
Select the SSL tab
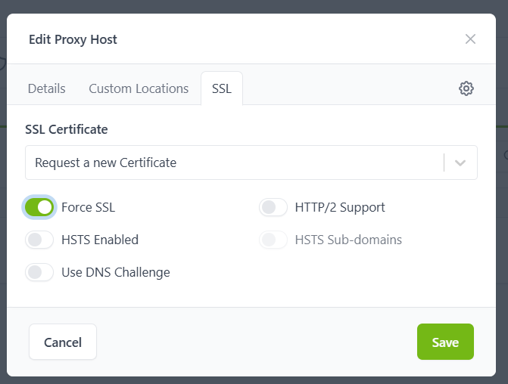coord(222,88)
